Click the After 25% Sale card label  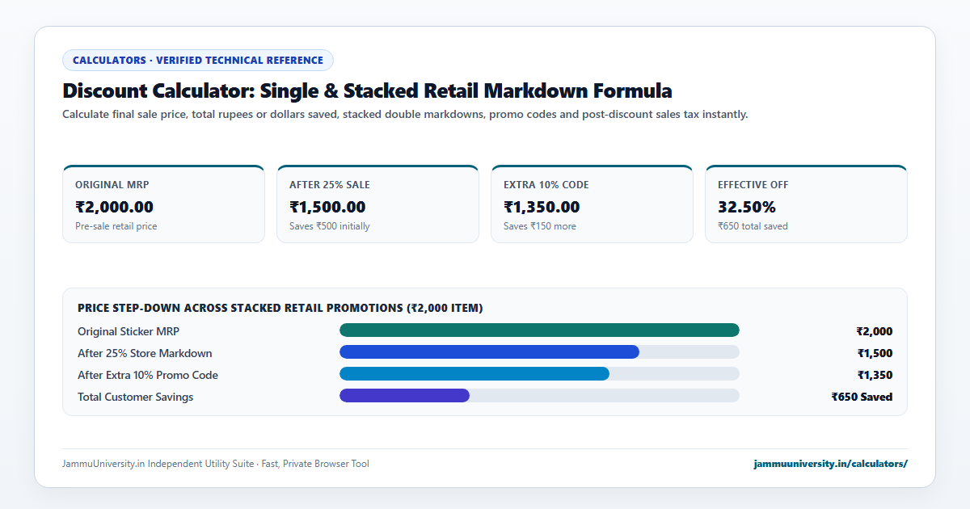pos(330,185)
